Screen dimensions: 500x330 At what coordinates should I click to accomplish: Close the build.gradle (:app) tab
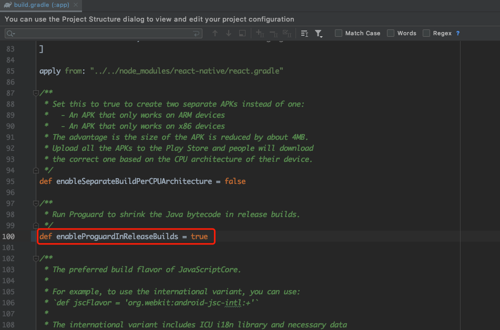click(76, 5)
